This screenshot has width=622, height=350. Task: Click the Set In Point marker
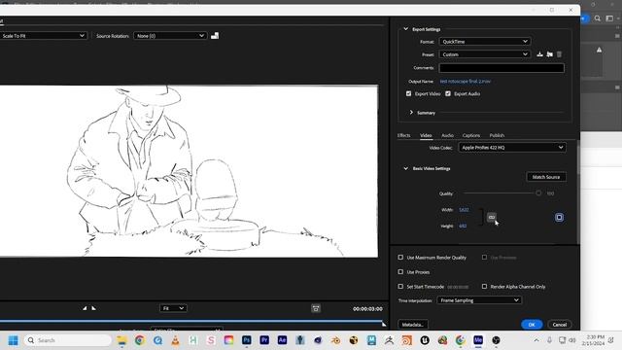(x=85, y=308)
